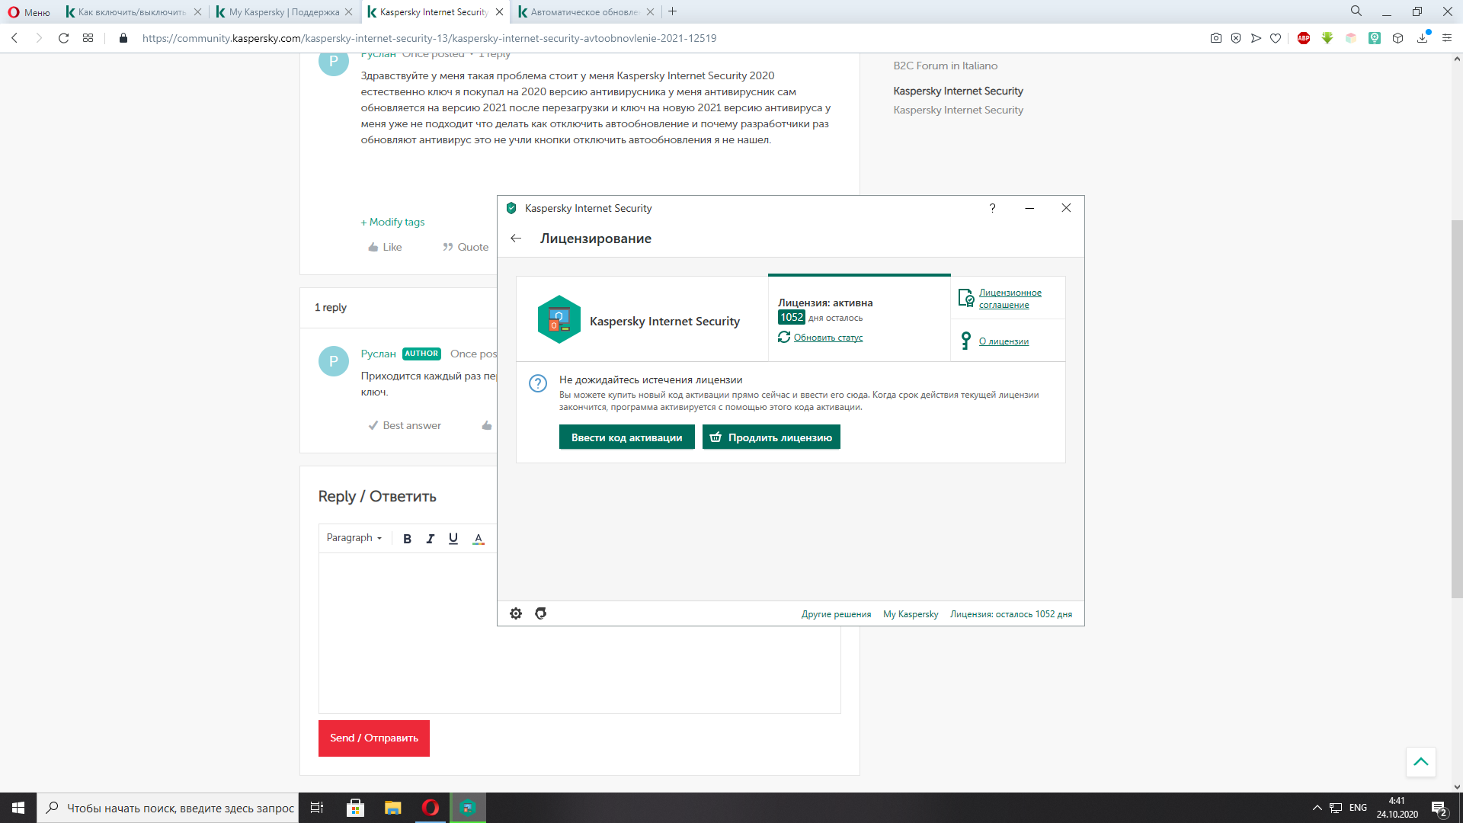Viewport: 1463px width, 823px height.
Task: Click scroll-to-top arrow button
Action: [1421, 761]
